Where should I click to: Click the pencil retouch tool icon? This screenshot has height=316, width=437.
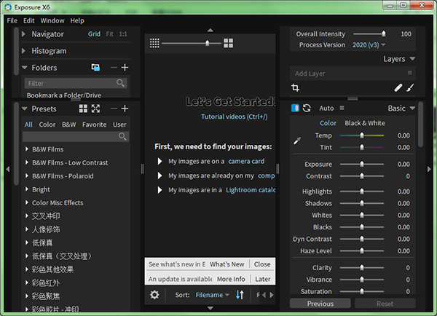click(x=398, y=88)
